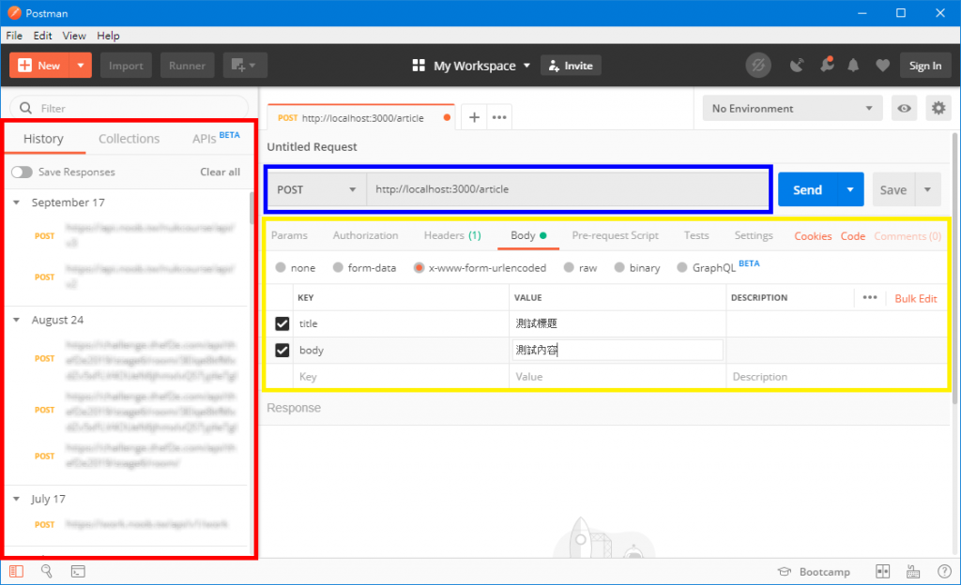
Task: Open the Pre-request Script tab
Action: pyautogui.click(x=615, y=235)
